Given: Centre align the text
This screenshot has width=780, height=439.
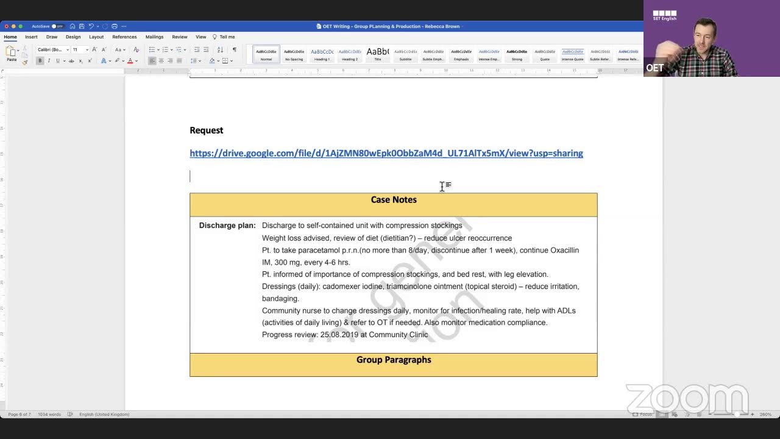Looking at the screenshot, I should click(x=161, y=61).
